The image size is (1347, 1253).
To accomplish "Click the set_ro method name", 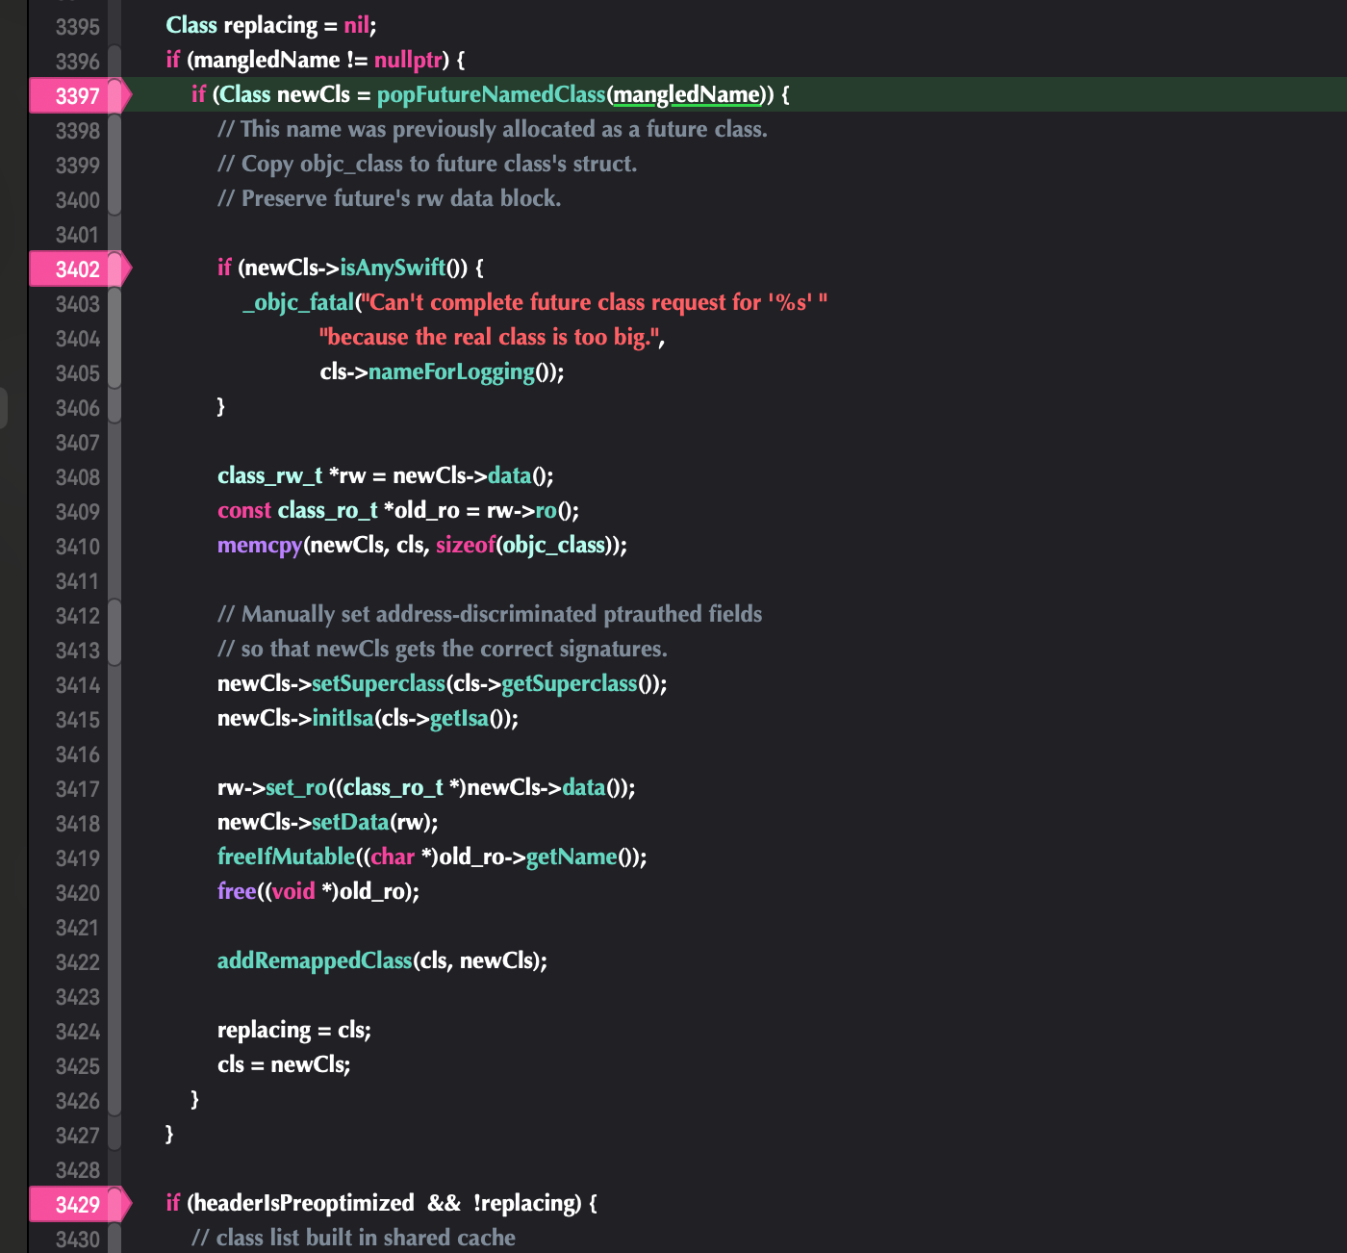I will pos(296,787).
